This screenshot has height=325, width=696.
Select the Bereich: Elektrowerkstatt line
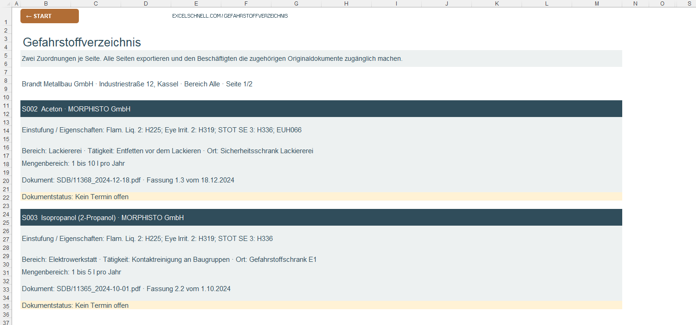(x=169, y=260)
